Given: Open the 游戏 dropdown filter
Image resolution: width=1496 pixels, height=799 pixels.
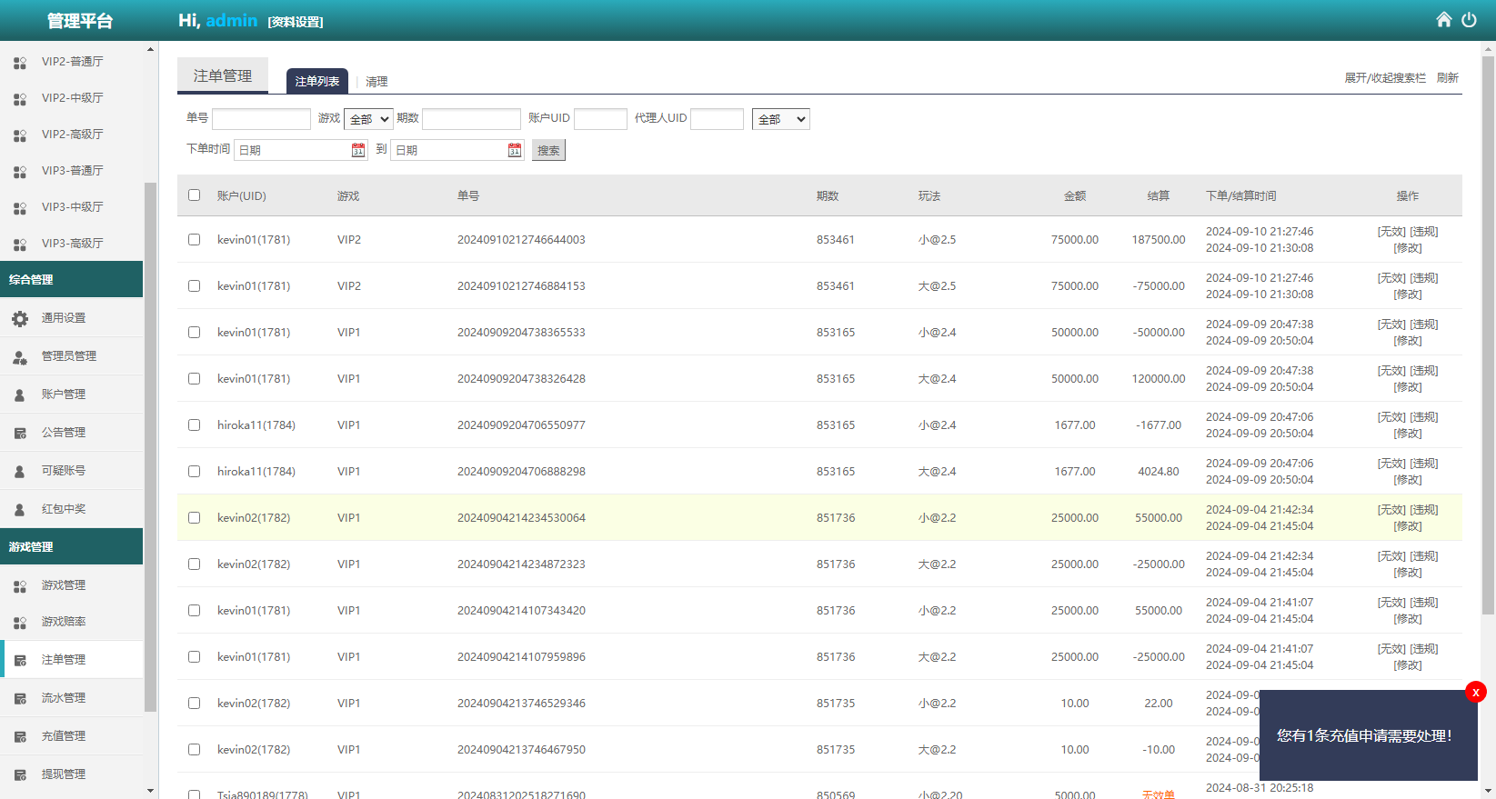Looking at the screenshot, I should coord(368,119).
